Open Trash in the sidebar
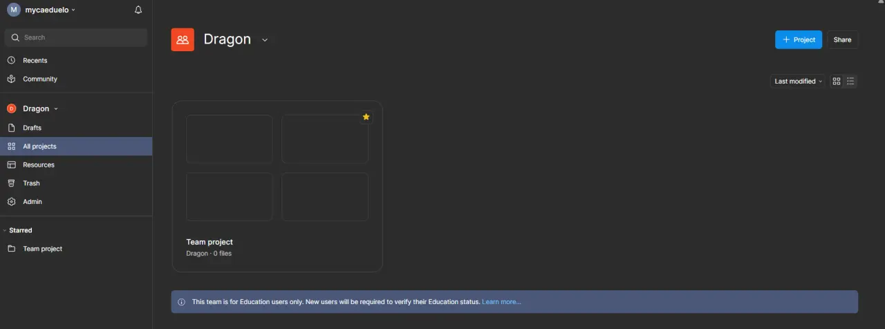This screenshot has width=885, height=329. [x=76, y=183]
